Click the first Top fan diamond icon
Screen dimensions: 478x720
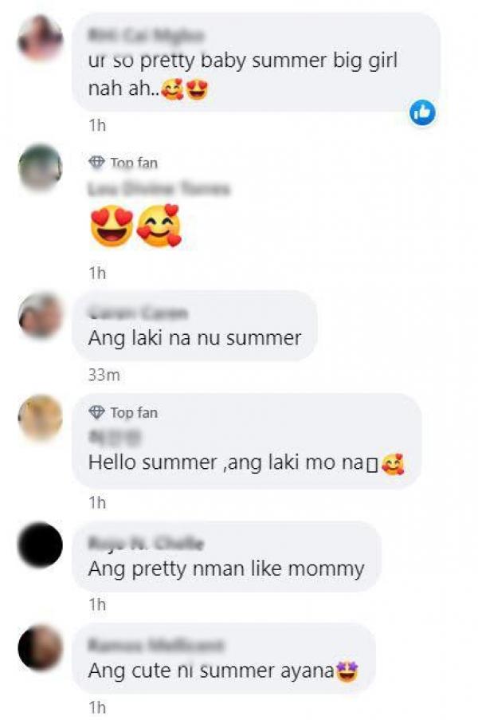96,162
